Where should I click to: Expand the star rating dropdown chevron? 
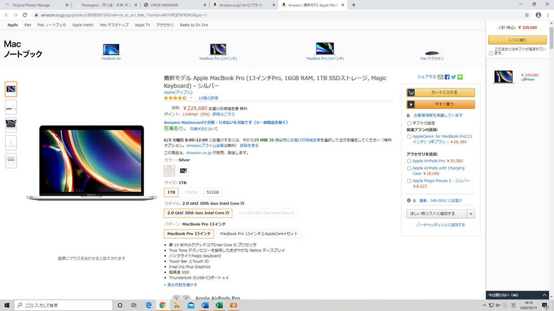pos(191,98)
